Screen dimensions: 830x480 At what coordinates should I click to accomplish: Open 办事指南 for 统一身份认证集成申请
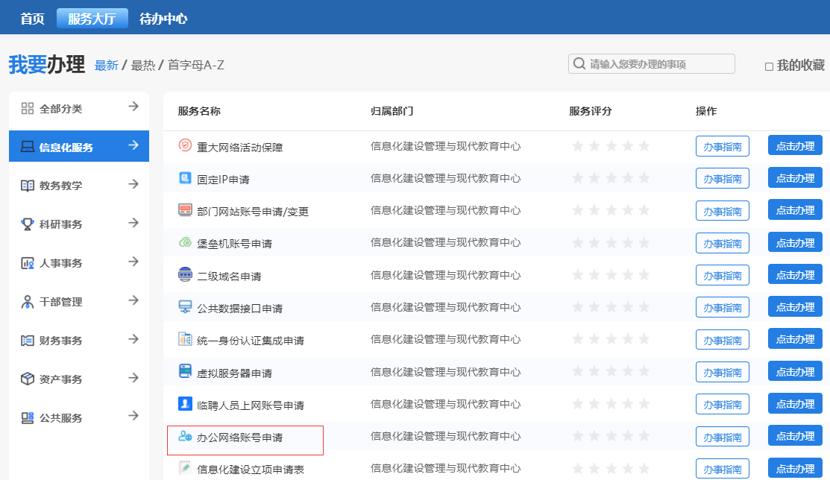(x=722, y=340)
